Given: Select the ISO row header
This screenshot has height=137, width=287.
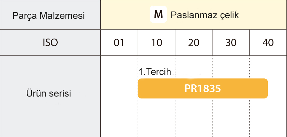Looking at the screenshot, I should click(50, 43).
